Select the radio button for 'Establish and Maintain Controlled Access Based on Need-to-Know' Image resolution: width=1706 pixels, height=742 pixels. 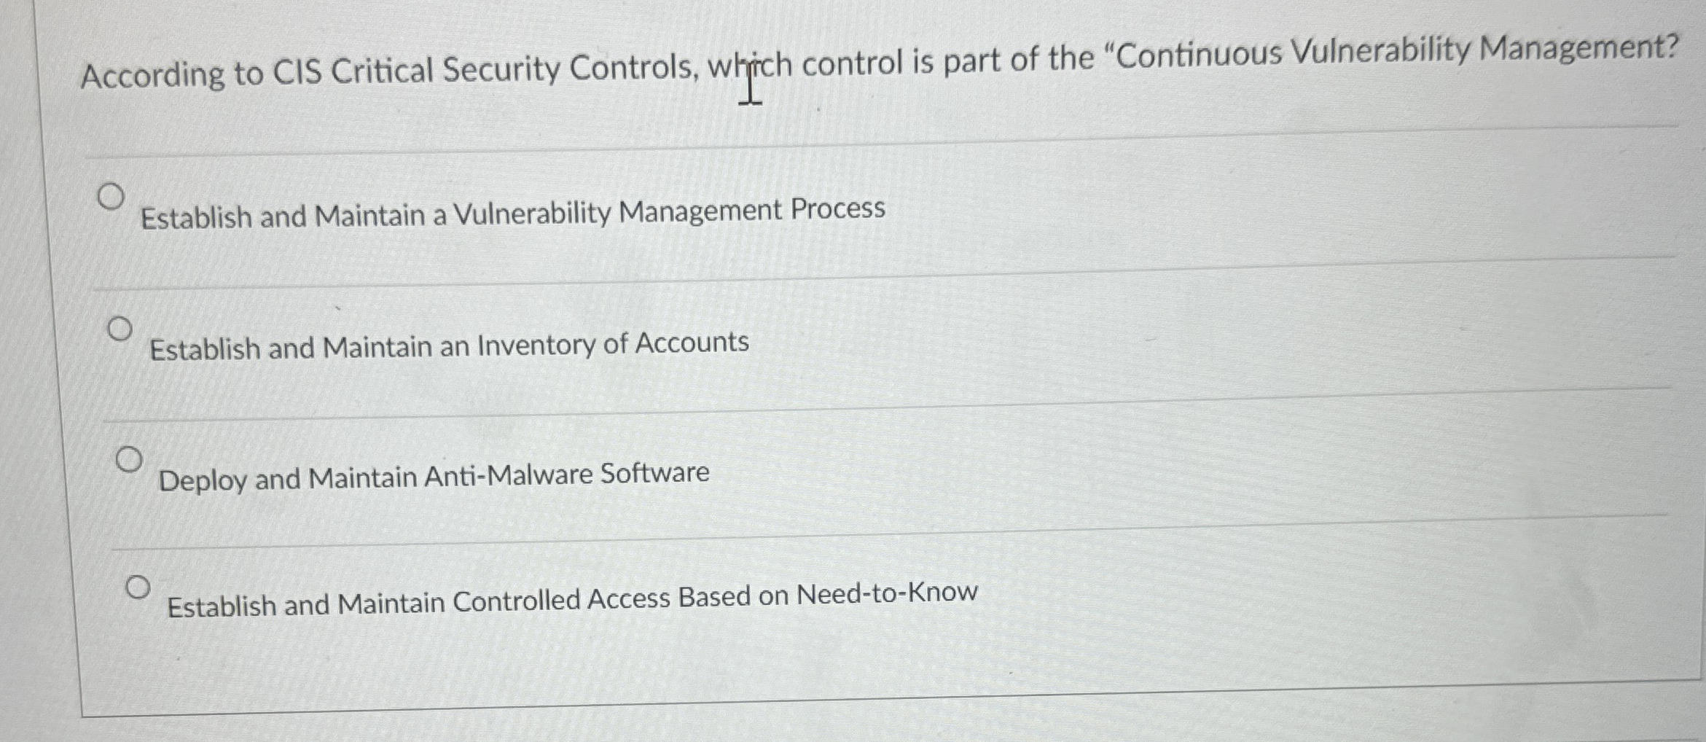point(138,587)
